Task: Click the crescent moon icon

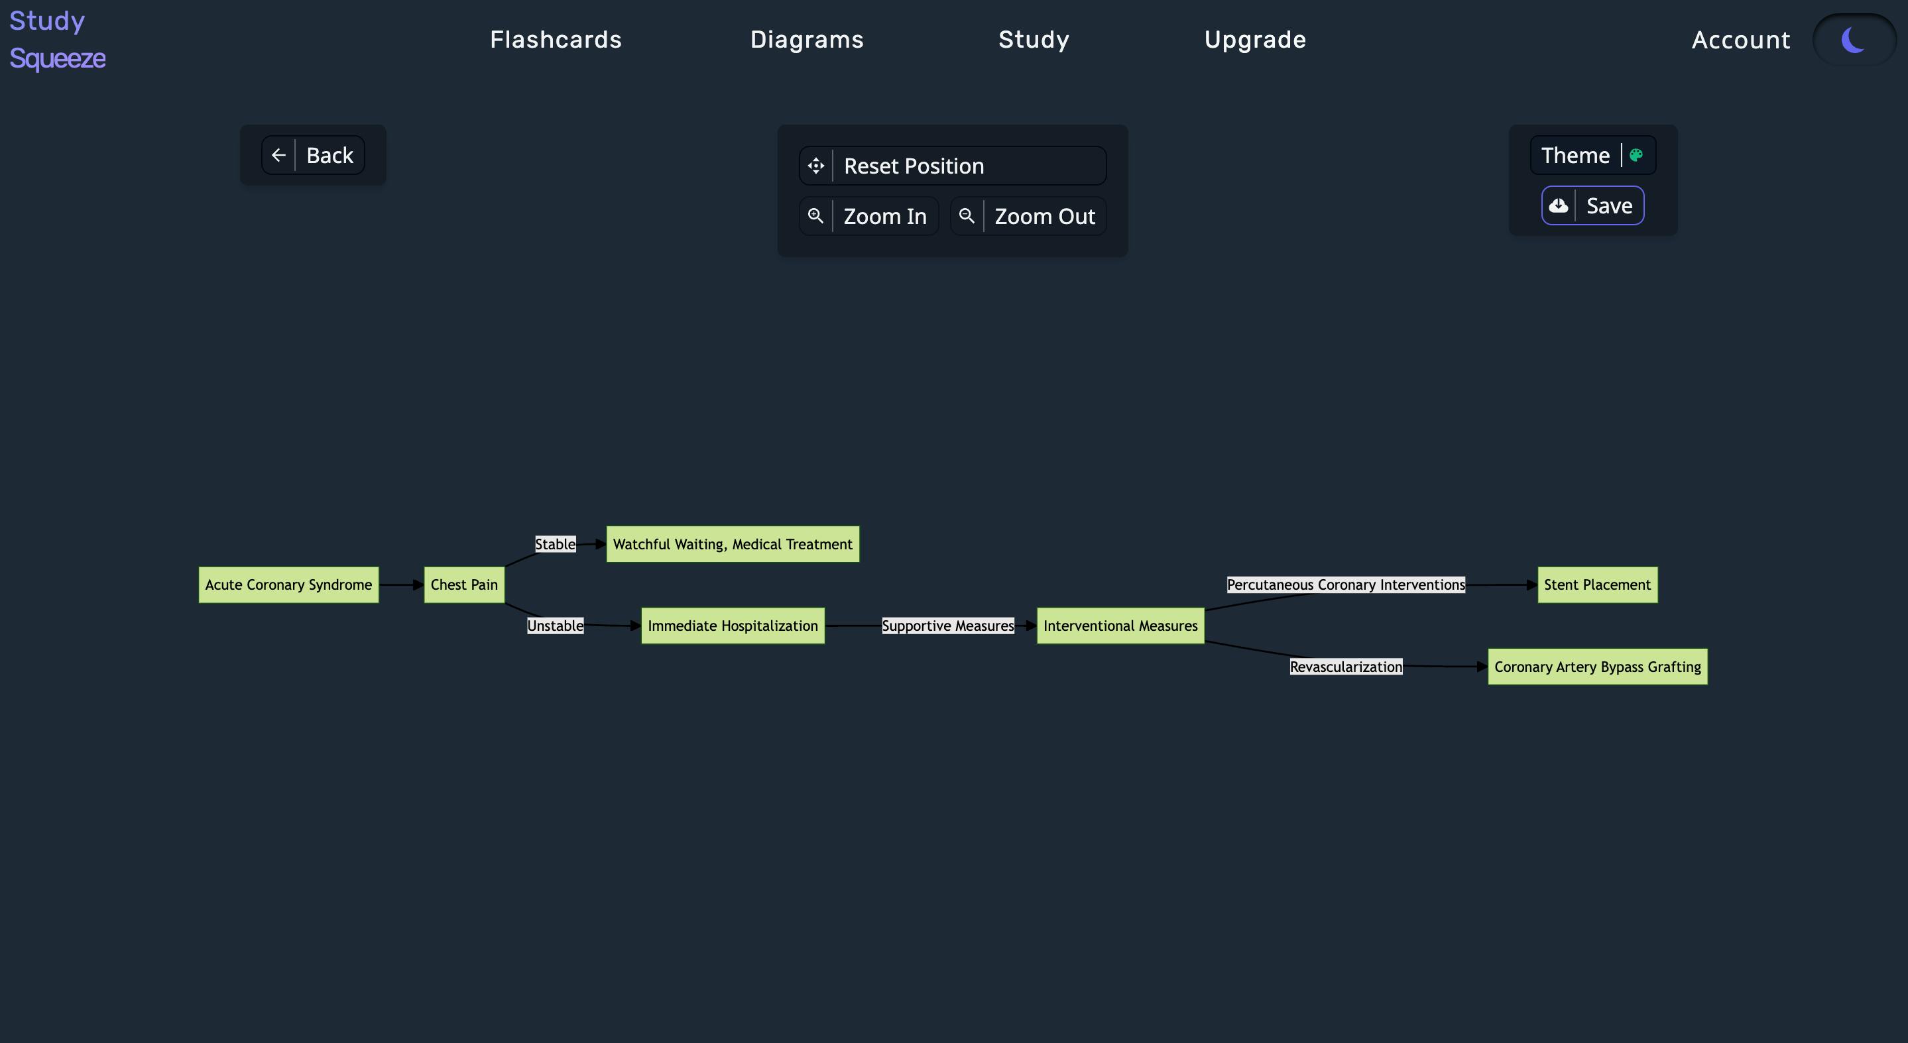Action: (1853, 39)
